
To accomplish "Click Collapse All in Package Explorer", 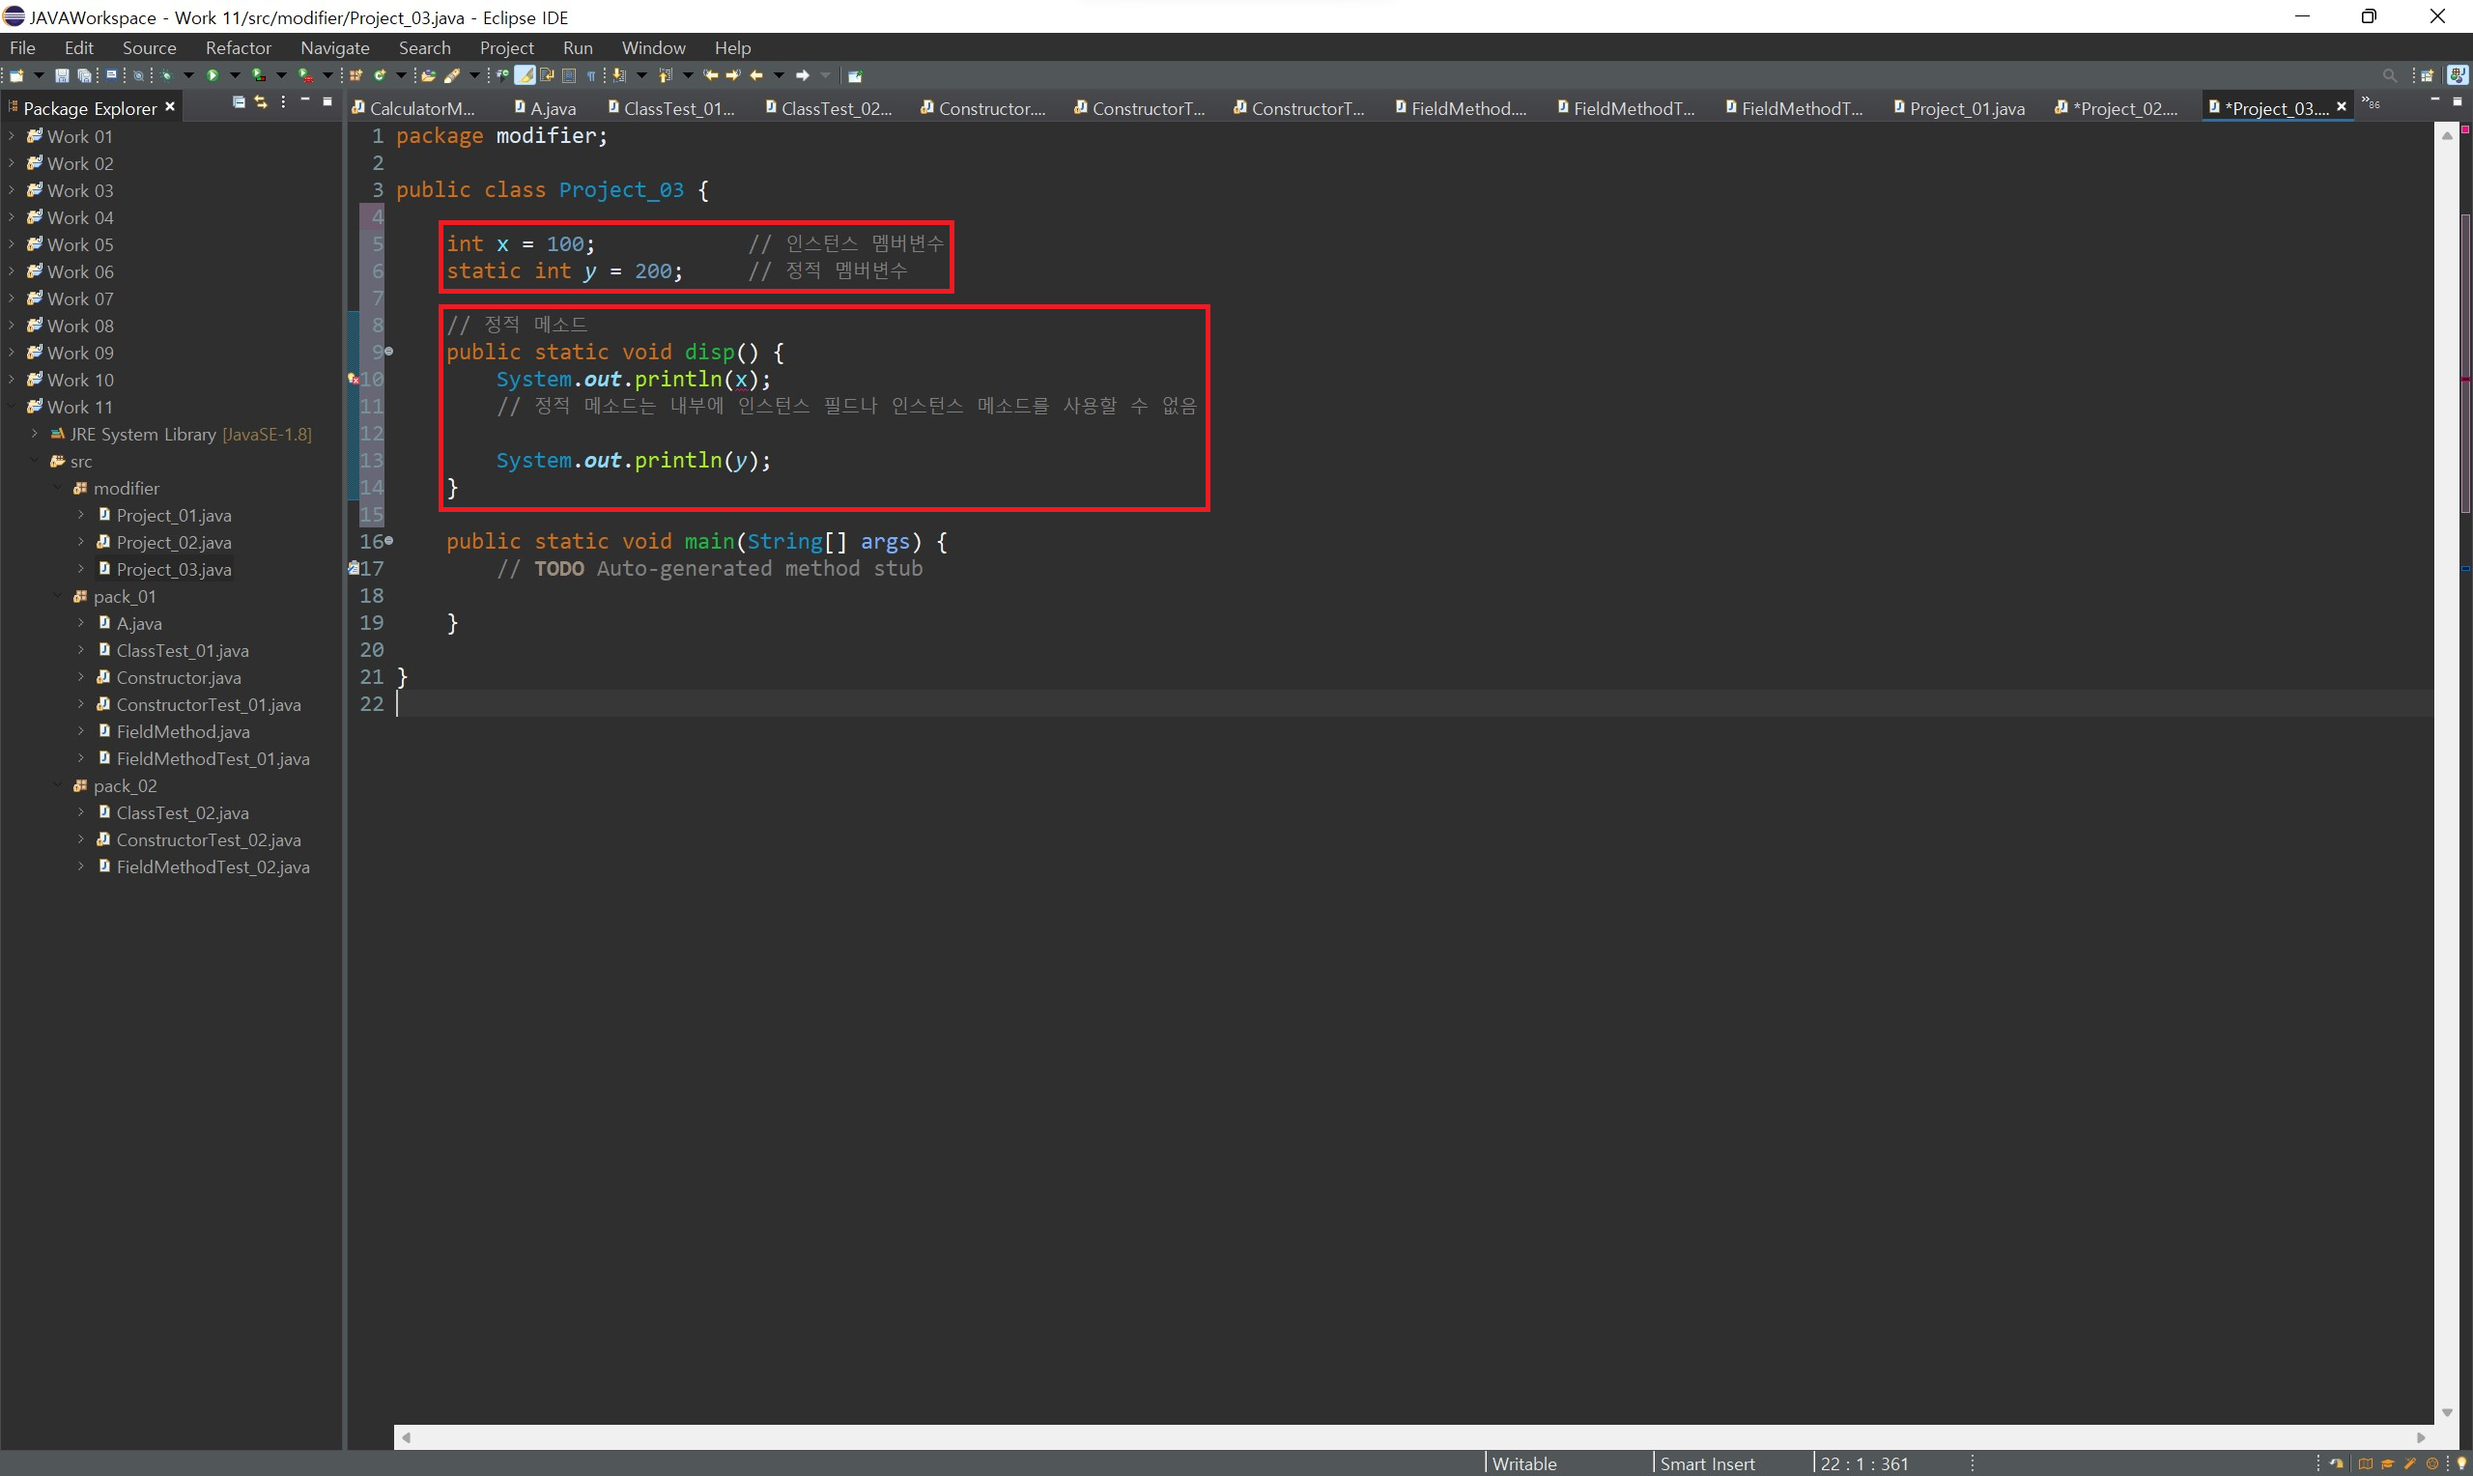I will click(239, 102).
